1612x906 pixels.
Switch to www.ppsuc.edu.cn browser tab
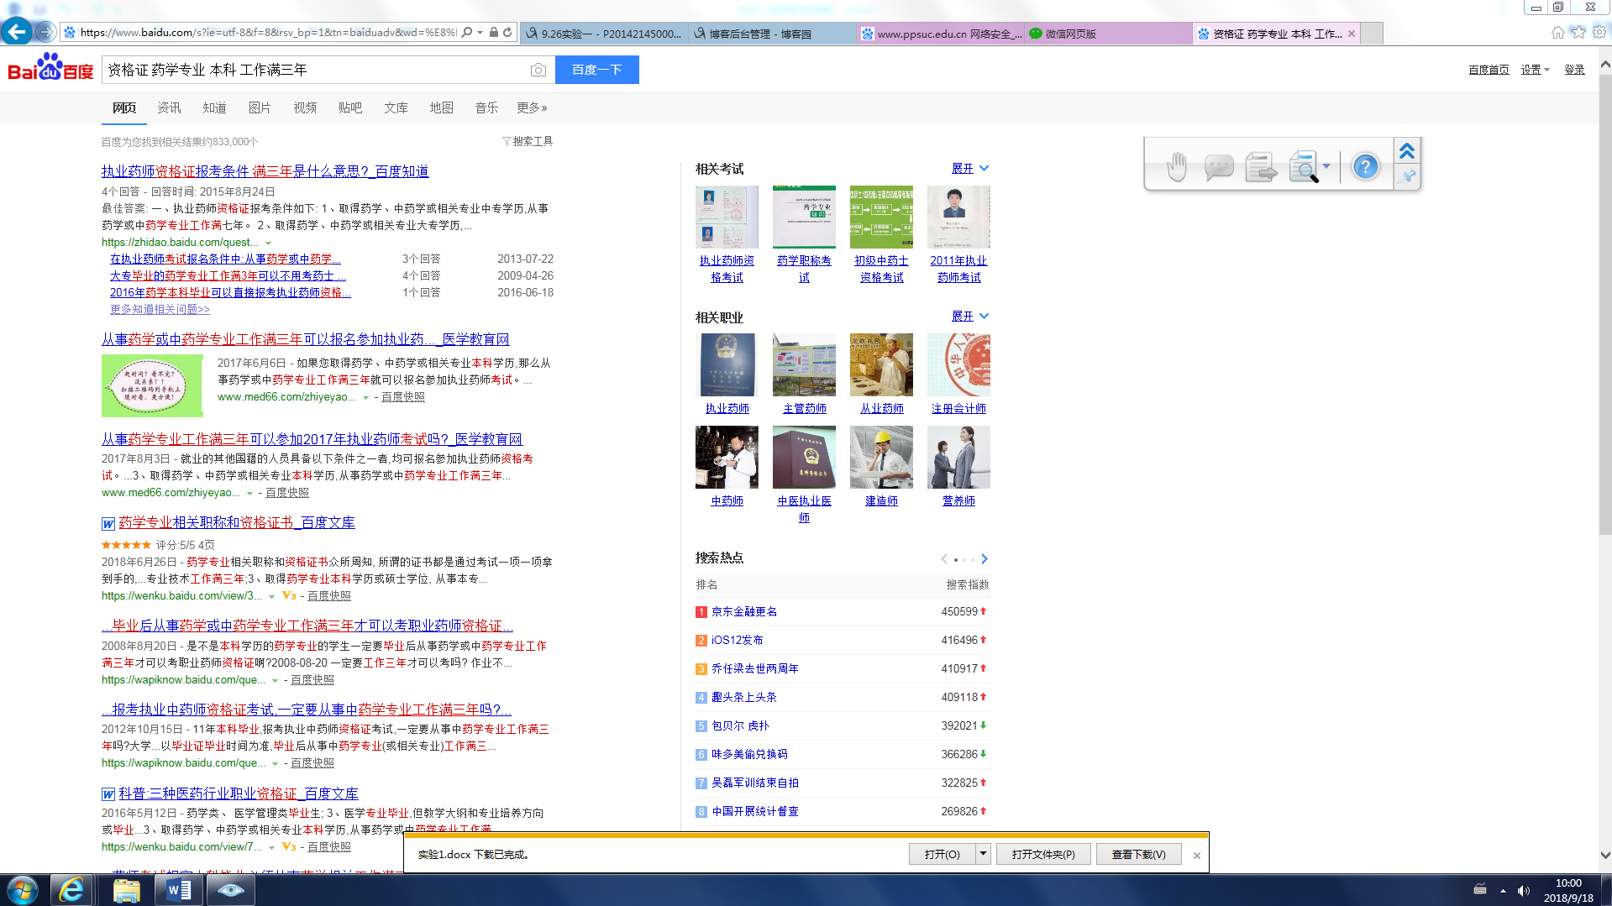pos(939,34)
